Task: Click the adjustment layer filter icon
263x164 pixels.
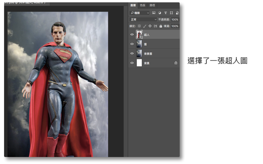Action: tap(159, 13)
